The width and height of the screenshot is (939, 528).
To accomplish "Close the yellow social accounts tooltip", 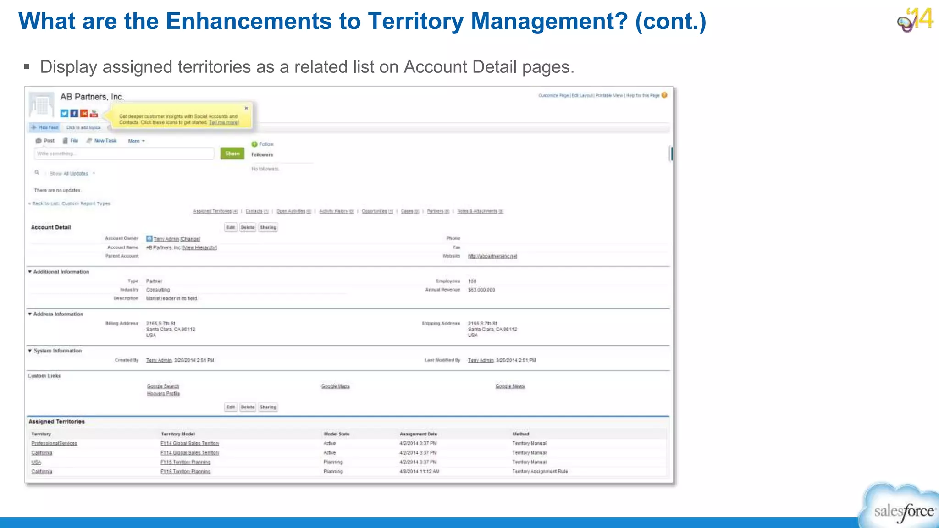I will point(246,108).
